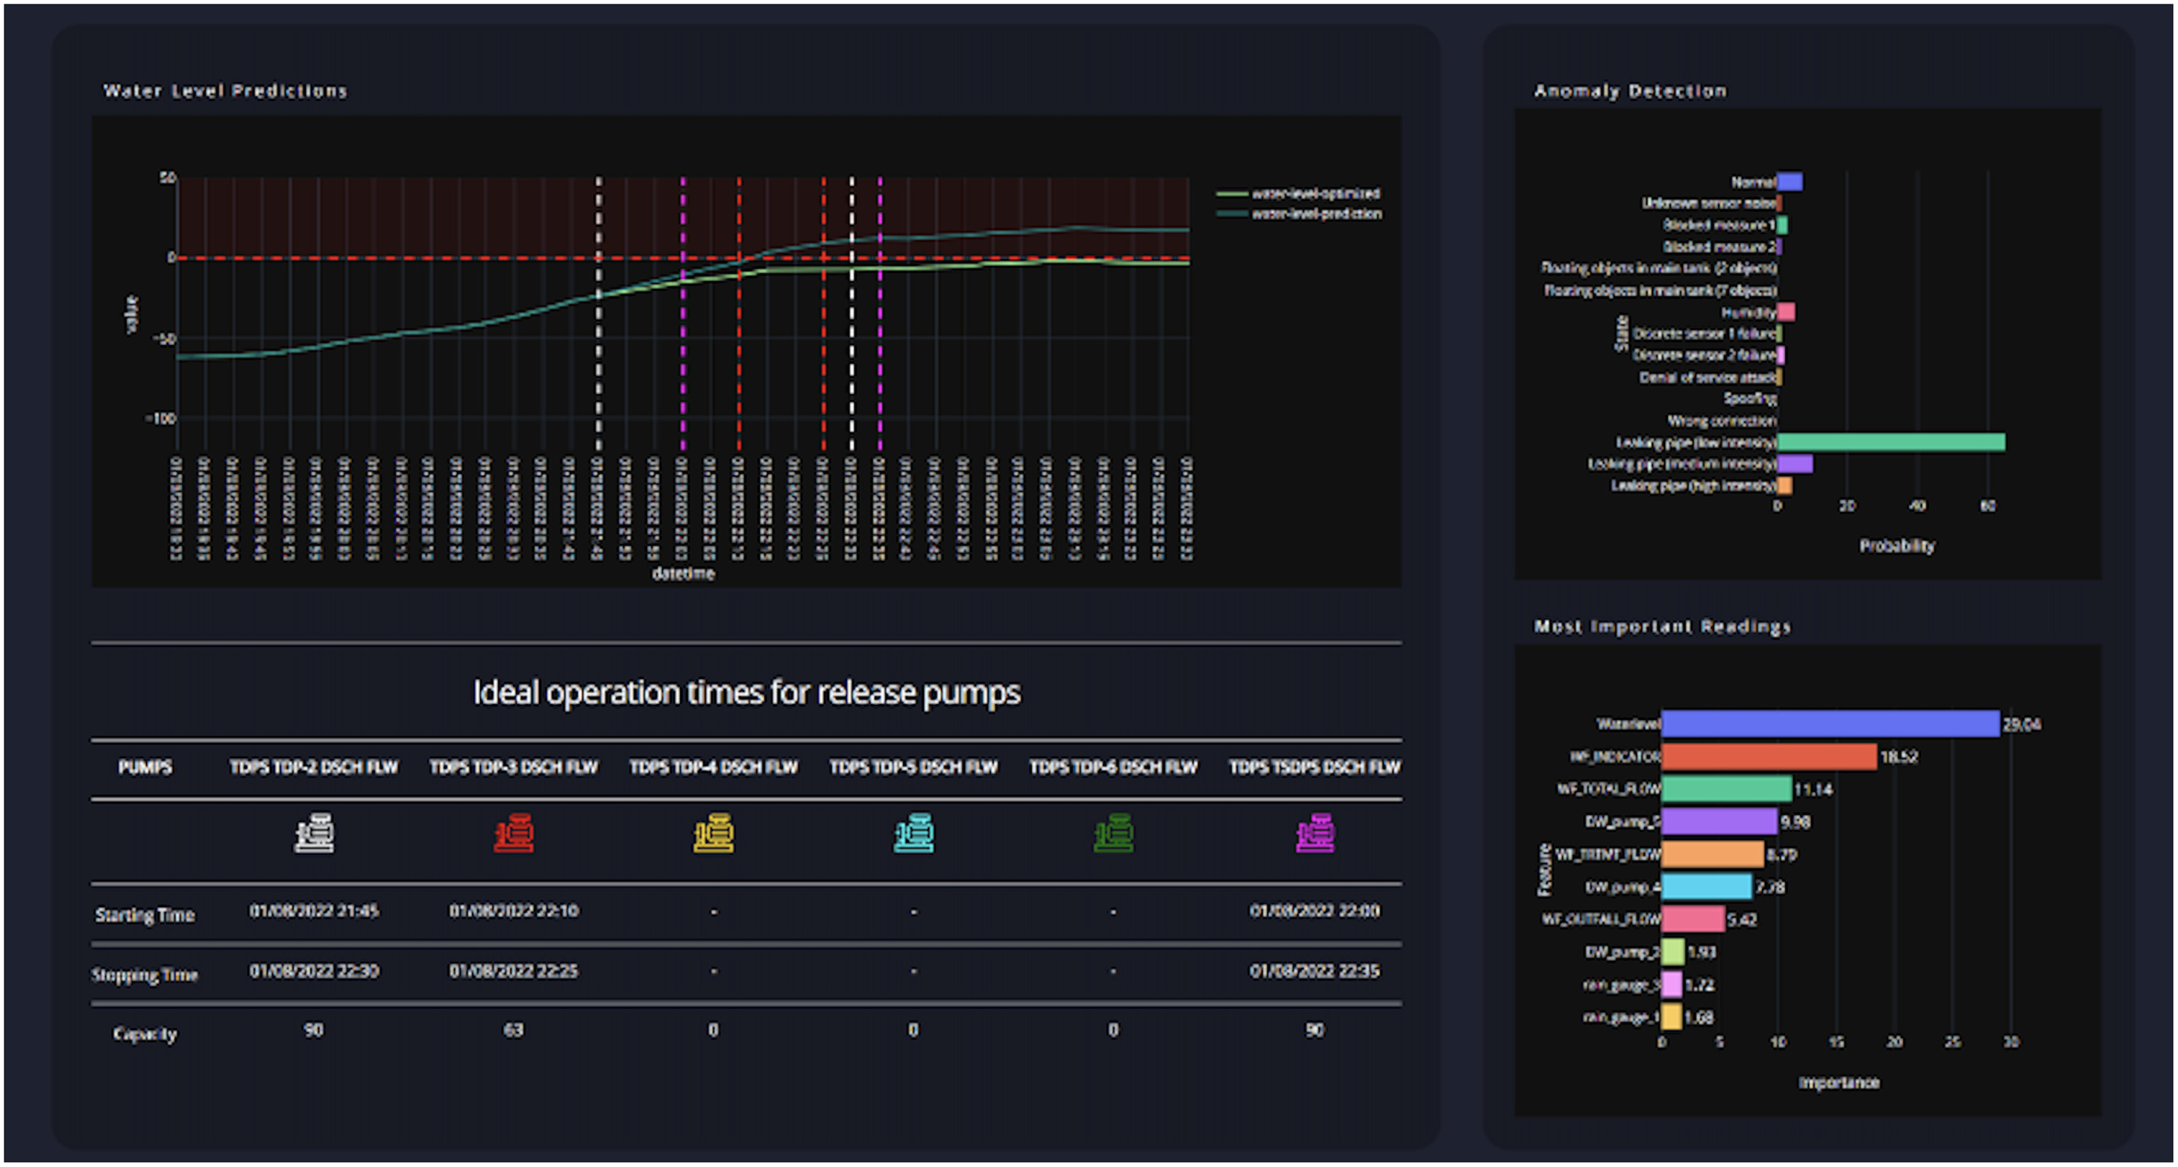Image resolution: width=2178 pixels, height=1167 pixels.
Task: Click the TDPS TSDPS DSCH FLW column header
Action: pos(1314,767)
